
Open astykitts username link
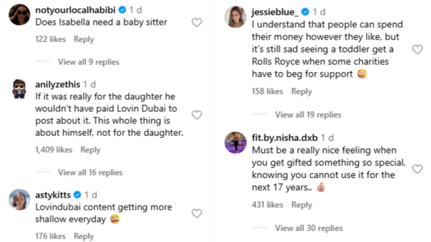coord(53,195)
